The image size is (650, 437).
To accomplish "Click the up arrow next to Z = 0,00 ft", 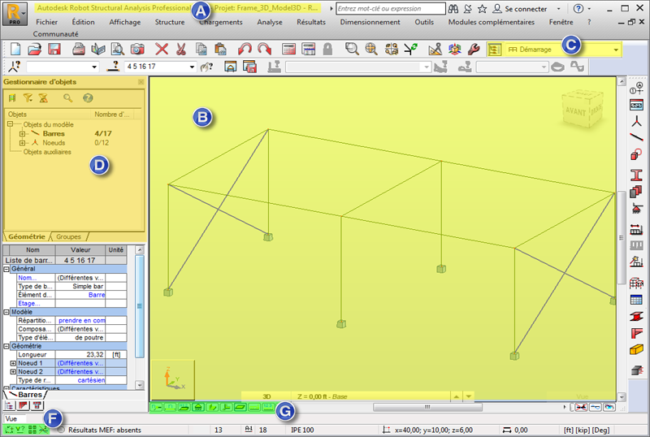I will 456,396.
